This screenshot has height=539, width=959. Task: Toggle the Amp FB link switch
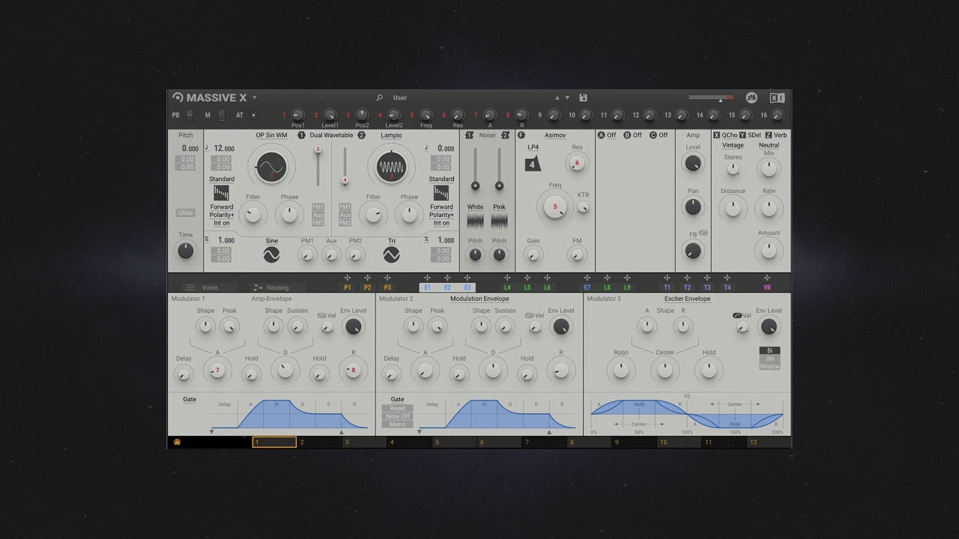(x=703, y=234)
